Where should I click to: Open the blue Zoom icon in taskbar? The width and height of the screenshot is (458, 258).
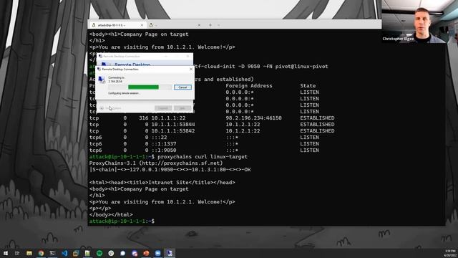click(157, 253)
